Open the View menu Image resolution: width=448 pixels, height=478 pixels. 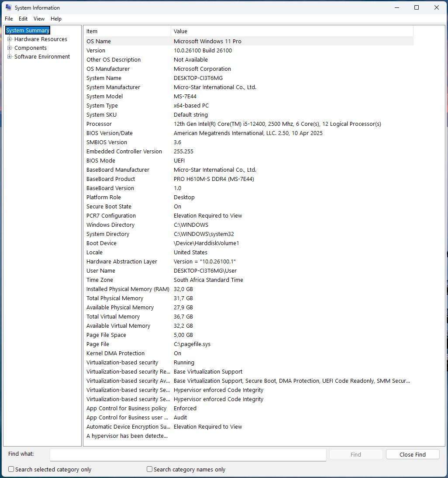[39, 19]
